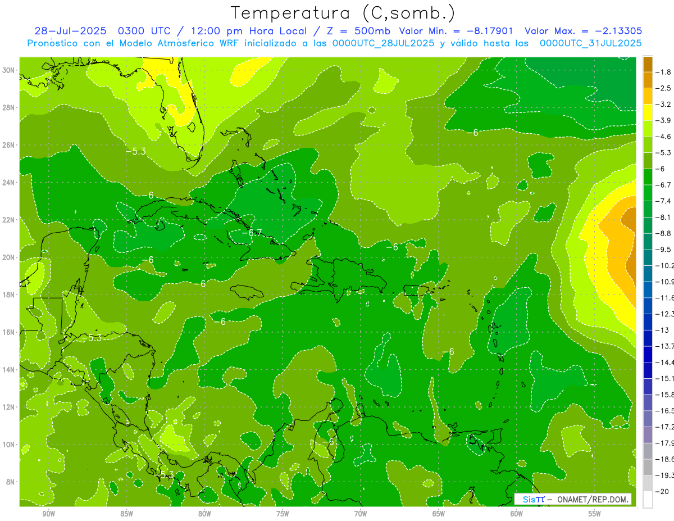Choose colorbar swatch between -4.6 and -5.3
The image size is (674, 521).
coord(648,144)
